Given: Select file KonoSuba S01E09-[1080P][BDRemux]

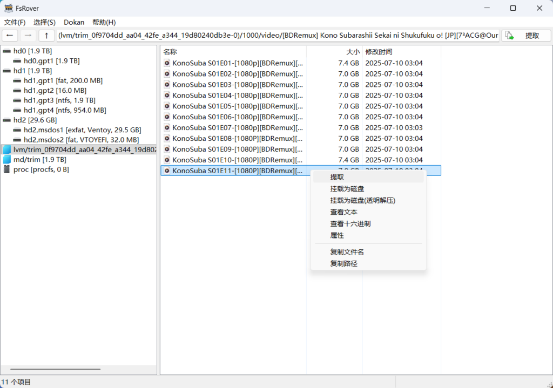Looking at the screenshot, I should click(238, 149).
